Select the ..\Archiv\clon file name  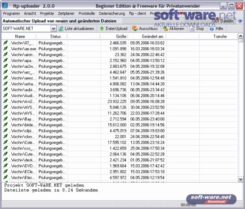pos(22,137)
